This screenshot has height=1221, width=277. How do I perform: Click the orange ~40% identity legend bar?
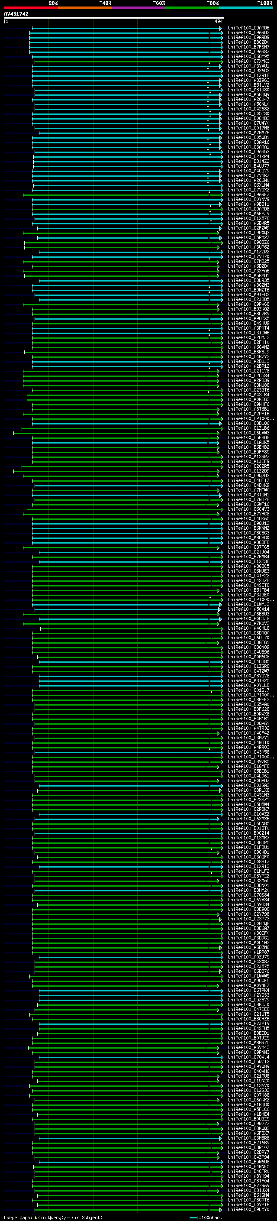click(84, 8)
